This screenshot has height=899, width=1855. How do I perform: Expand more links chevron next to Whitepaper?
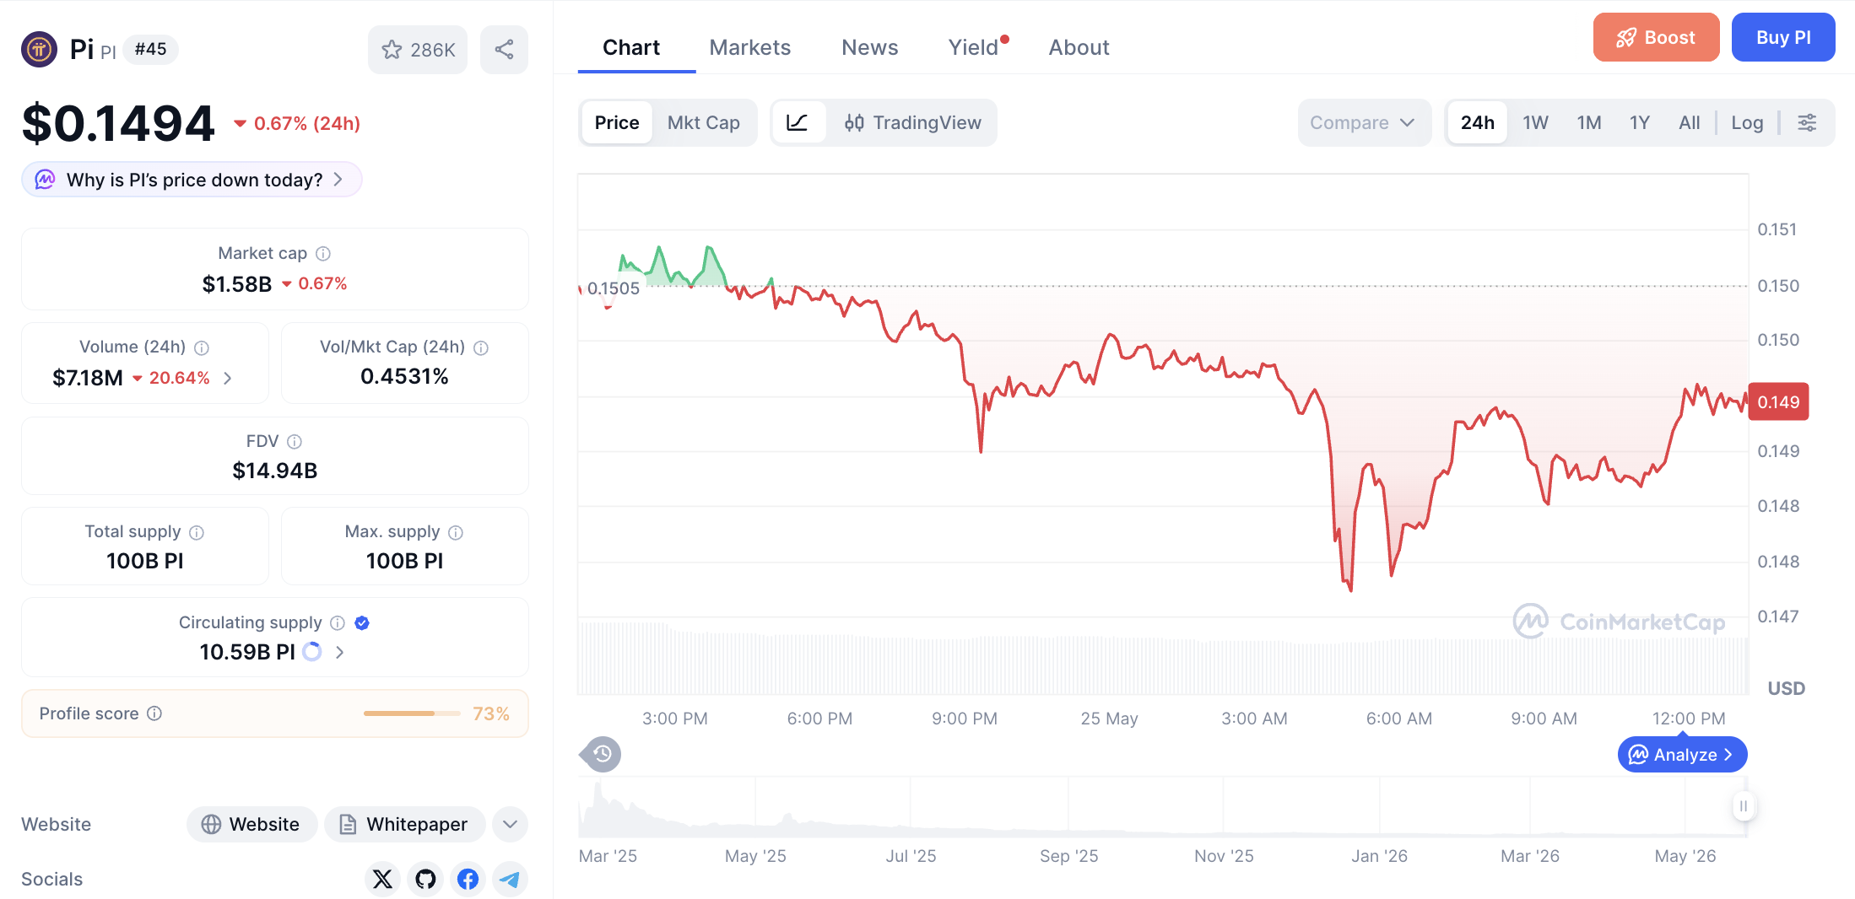click(510, 824)
